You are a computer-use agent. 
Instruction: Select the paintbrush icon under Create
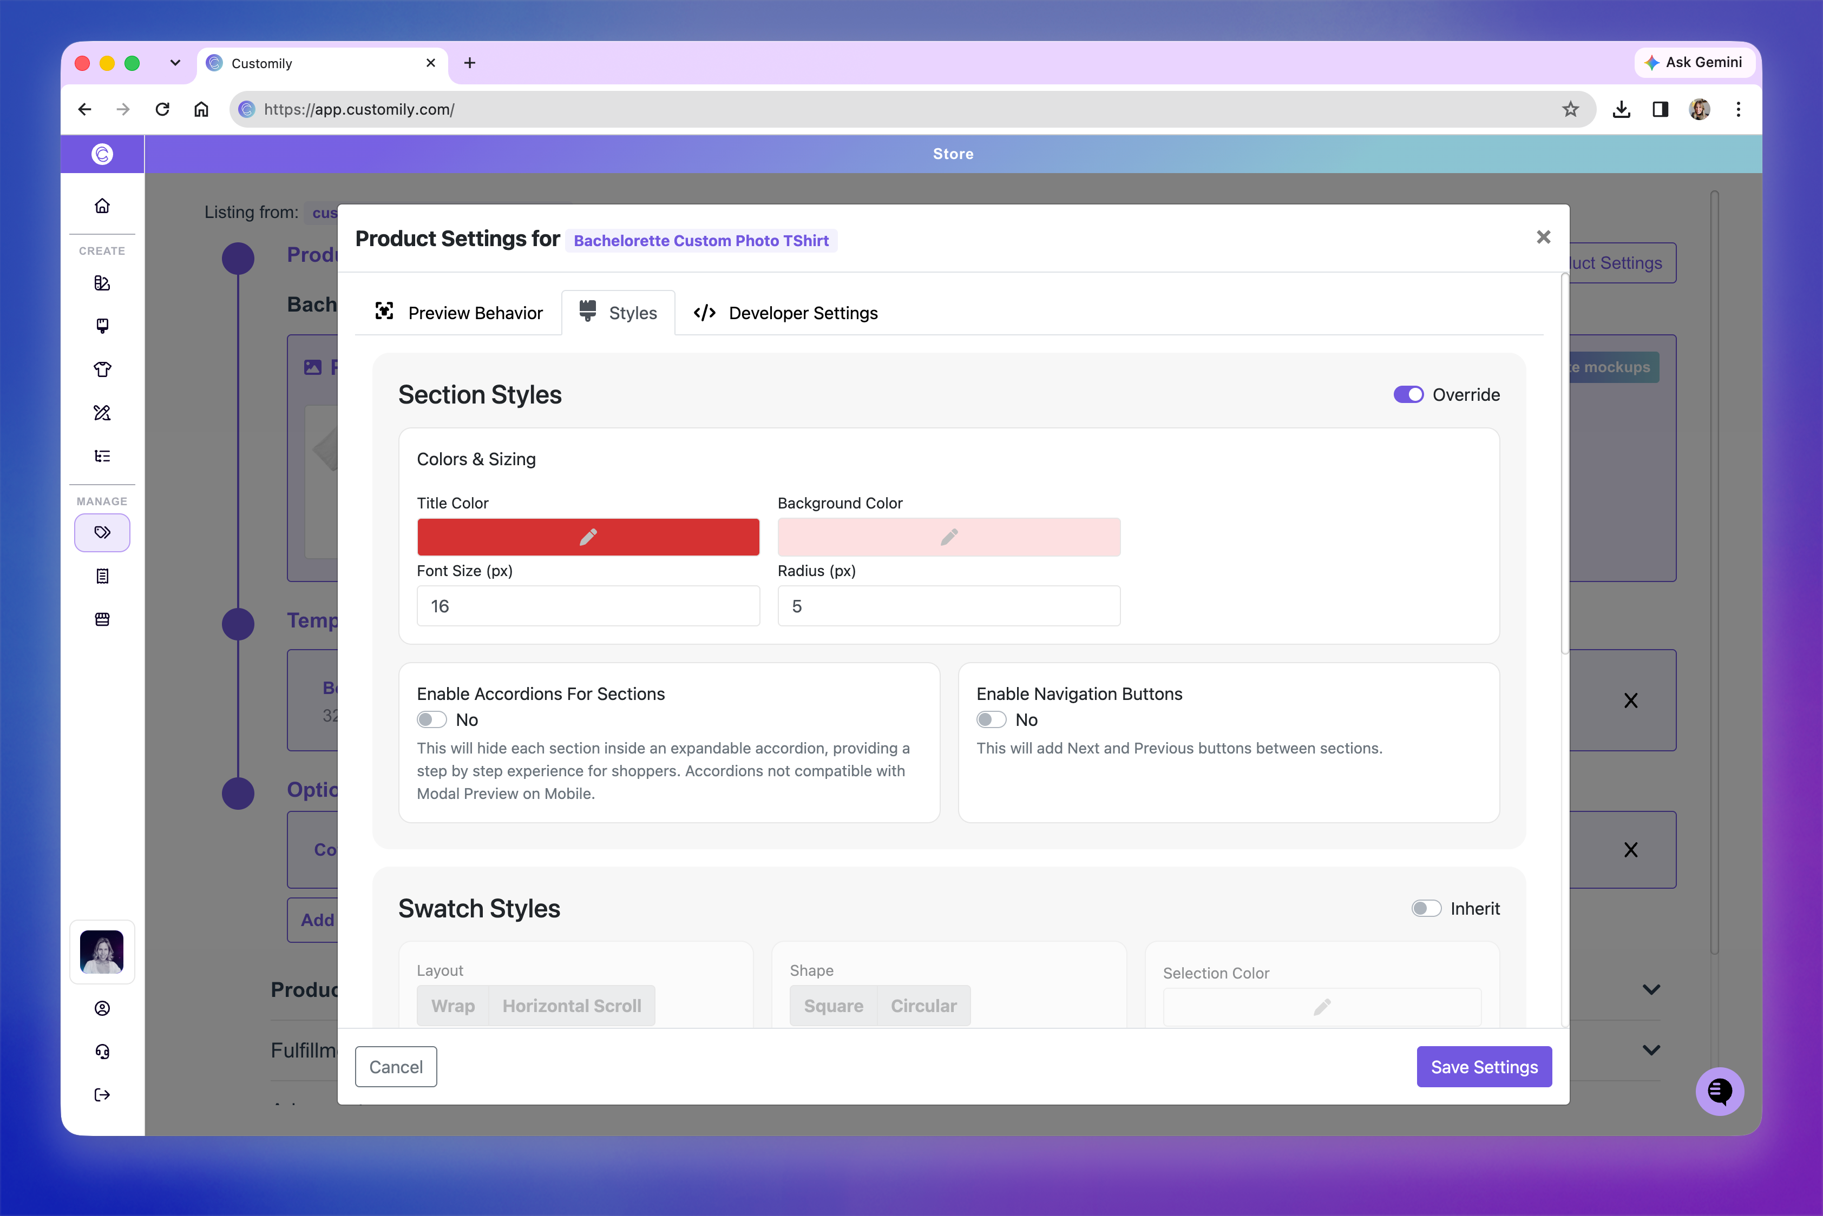pos(102,326)
